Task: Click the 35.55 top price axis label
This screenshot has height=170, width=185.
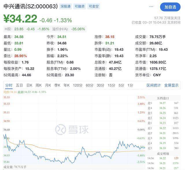Action: pyautogui.click(x=7, y=97)
